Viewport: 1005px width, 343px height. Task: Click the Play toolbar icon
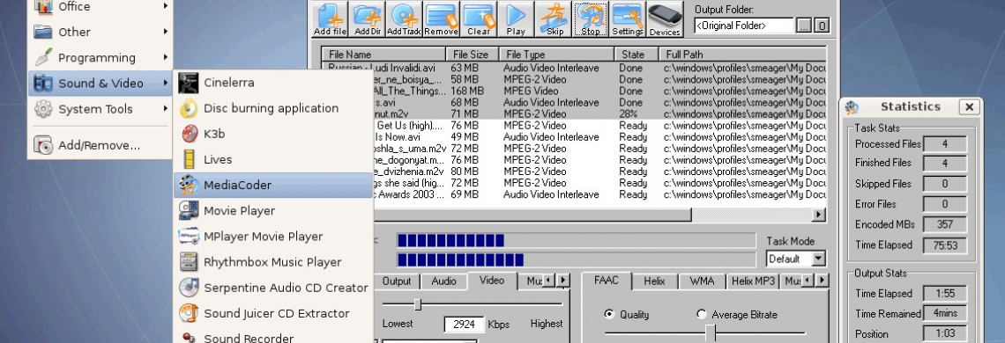coord(516,18)
